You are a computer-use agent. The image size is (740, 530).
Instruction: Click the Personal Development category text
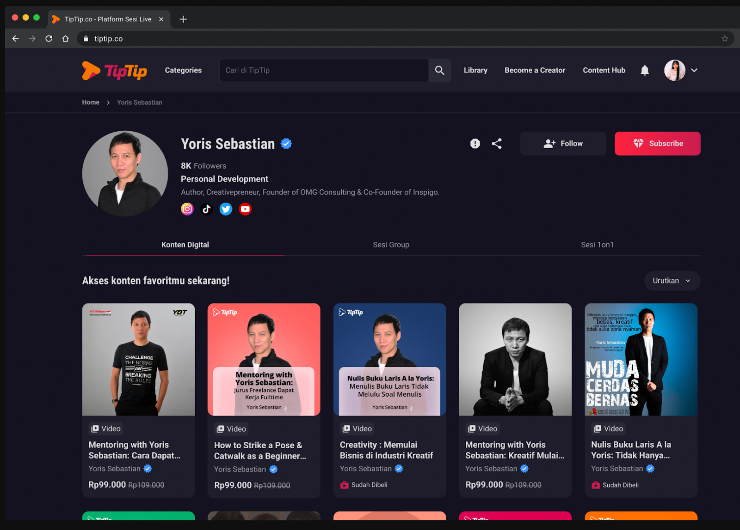(224, 179)
